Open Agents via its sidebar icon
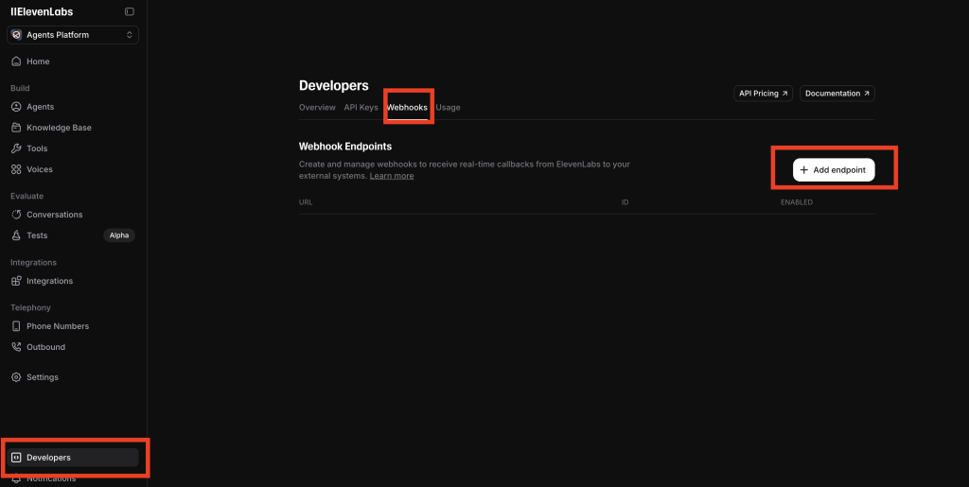This screenshot has width=969, height=487. click(16, 107)
